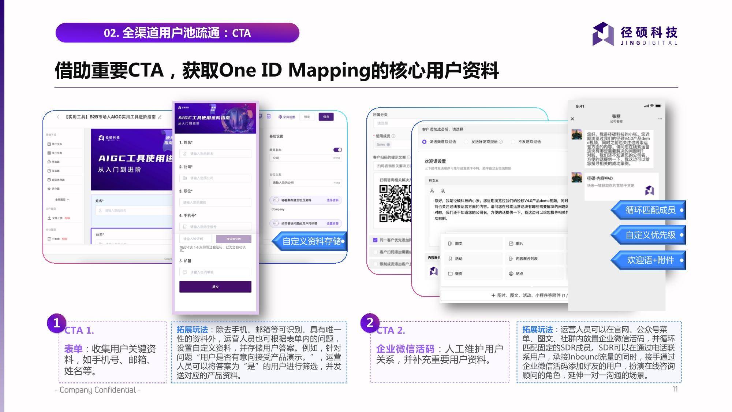Click the info icon beside 发送好友欢迎语
The width and height of the screenshot is (732, 412).
coord(501,142)
